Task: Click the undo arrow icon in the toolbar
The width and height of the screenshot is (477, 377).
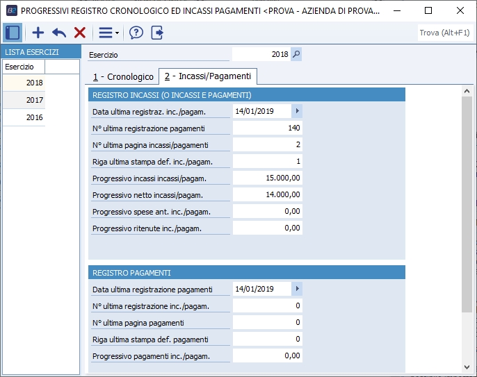Action: 59,33
